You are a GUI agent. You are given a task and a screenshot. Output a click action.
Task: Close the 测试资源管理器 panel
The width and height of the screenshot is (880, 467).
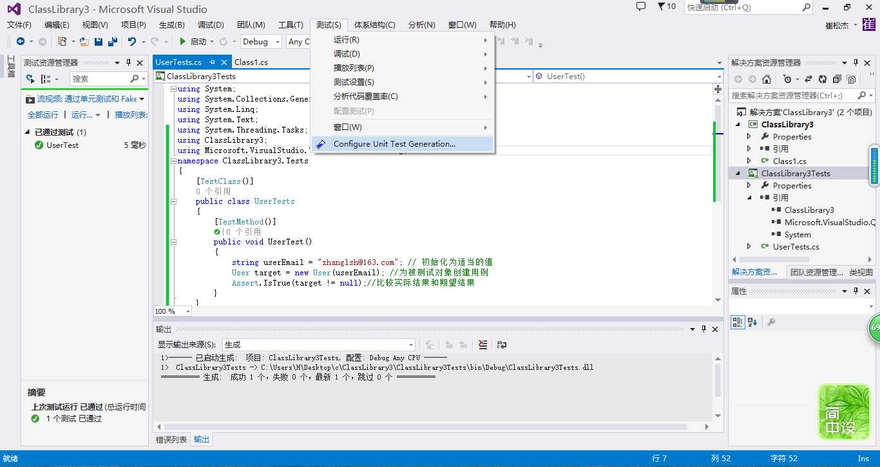pos(139,62)
